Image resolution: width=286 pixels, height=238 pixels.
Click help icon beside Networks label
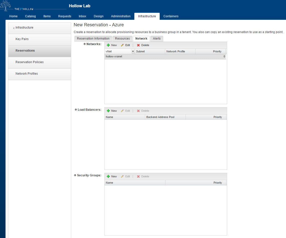[x=84, y=44]
